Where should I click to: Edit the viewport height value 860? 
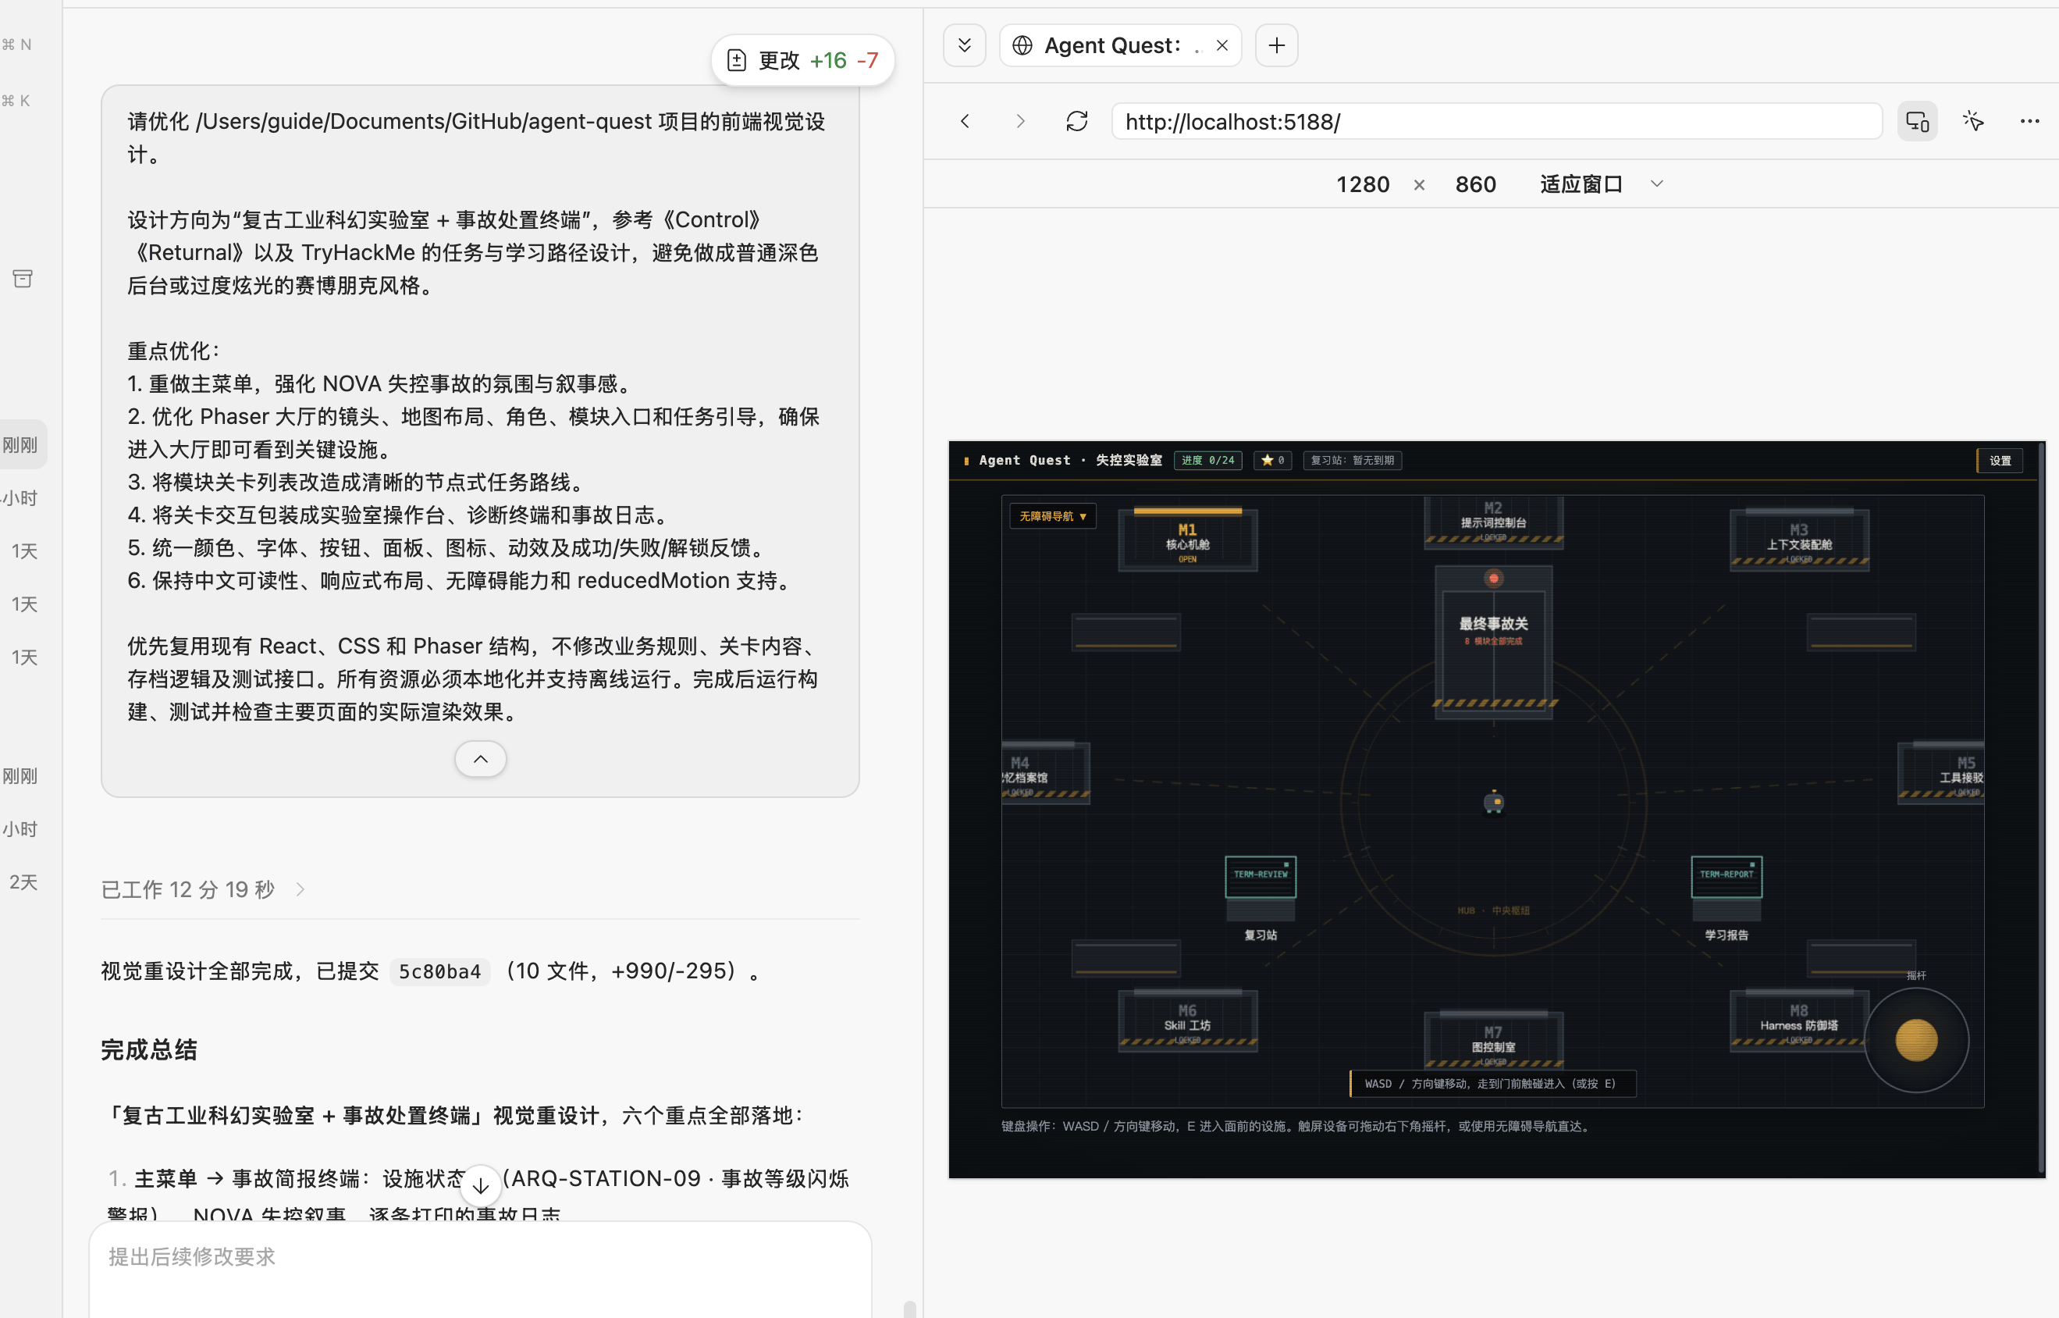pos(1476,184)
